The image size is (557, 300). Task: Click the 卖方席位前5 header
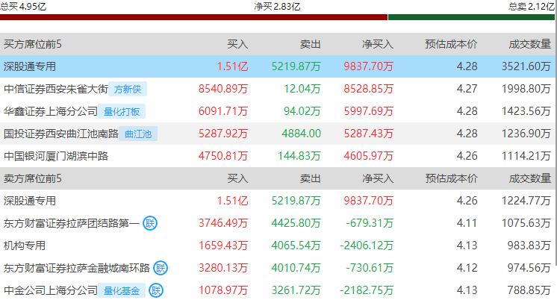pyautogui.click(x=32, y=178)
